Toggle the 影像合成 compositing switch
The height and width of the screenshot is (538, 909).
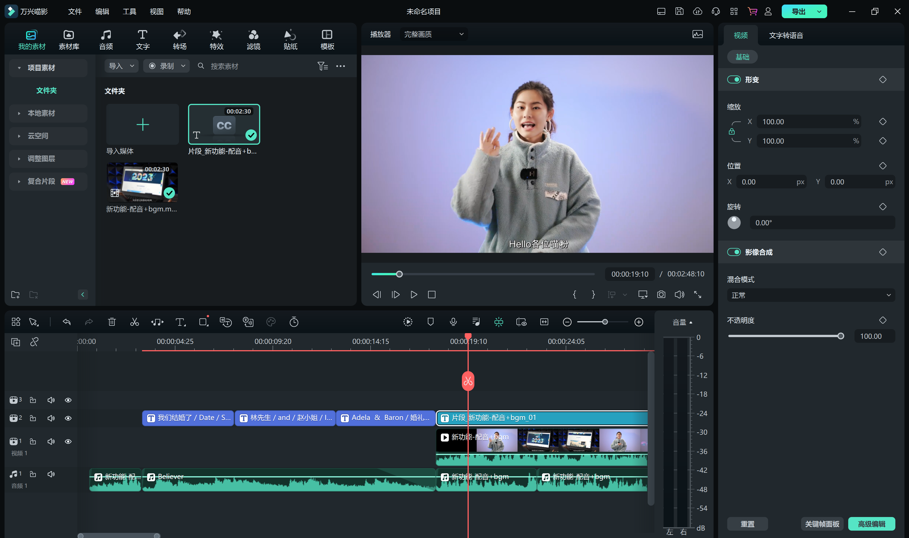click(x=734, y=252)
